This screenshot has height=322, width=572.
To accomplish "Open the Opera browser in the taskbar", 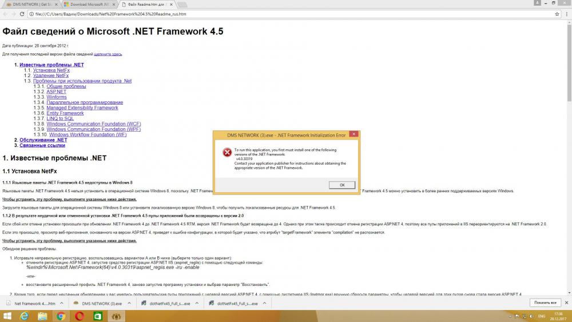I will [80, 316].
